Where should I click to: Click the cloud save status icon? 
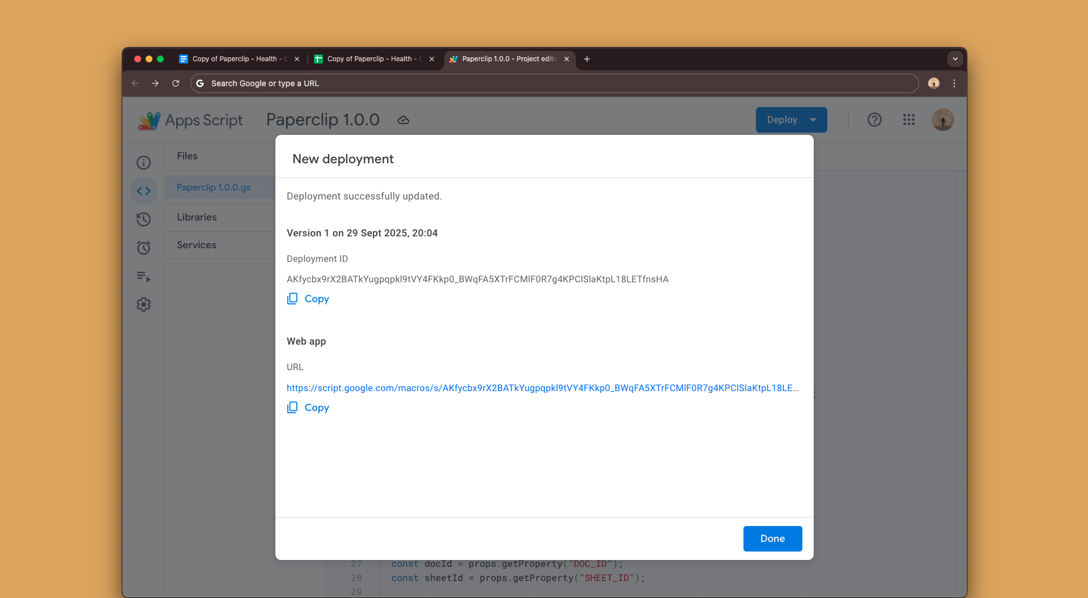coord(403,120)
